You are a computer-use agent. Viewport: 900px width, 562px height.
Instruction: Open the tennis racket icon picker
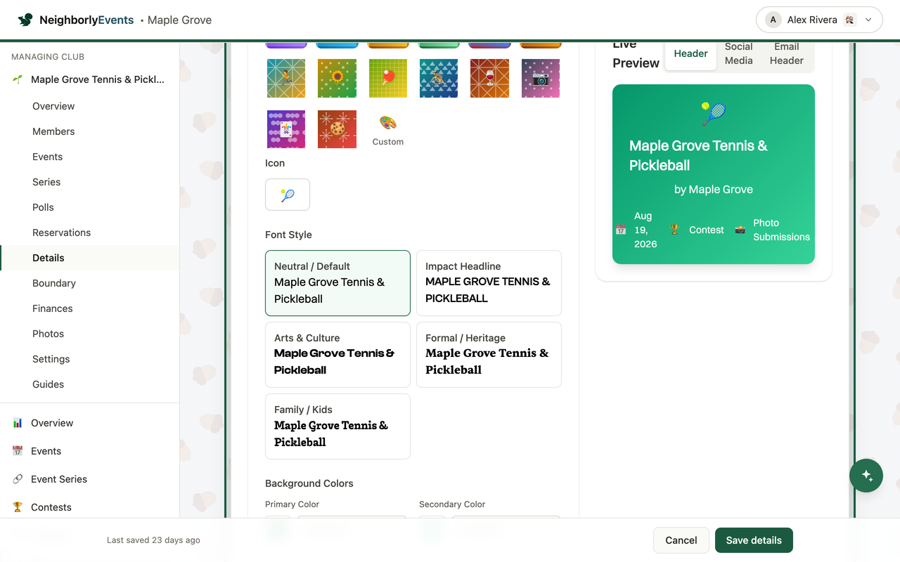pos(288,195)
